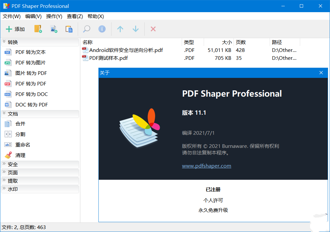The height and width of the screenshot is (232, 330).
Task: Move file down with the down arrow
Action: click(x=135, y=29)
